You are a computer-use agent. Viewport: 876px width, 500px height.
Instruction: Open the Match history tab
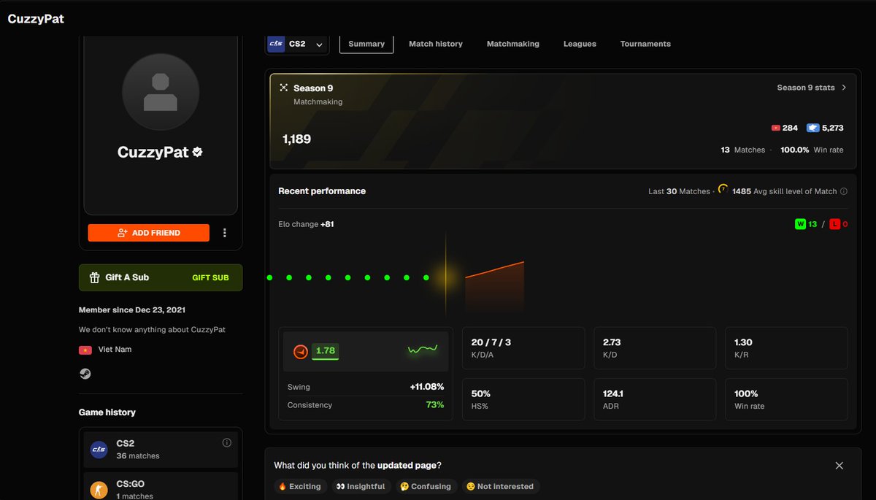pyautogui.click(x=436, y=44)
